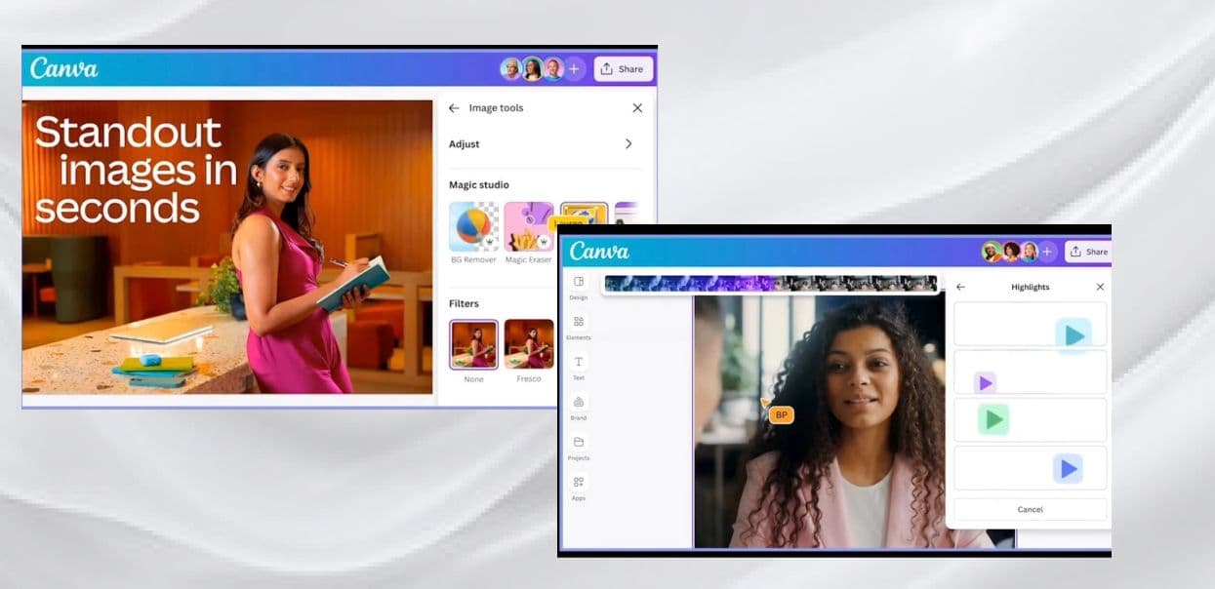Screen dimensions: 1215x589
Task: Play the purple highlight clip
Action: [985, 383]
